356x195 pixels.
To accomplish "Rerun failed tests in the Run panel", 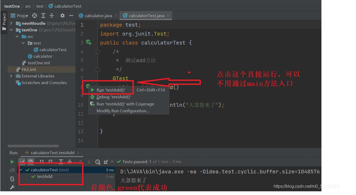I will [x=12, y=170].
